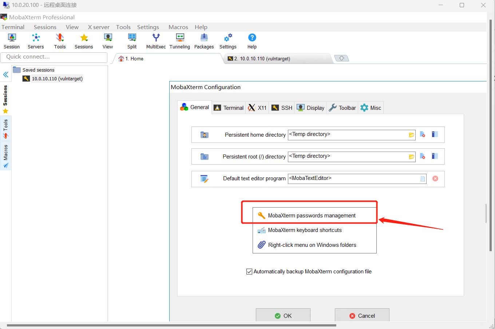The height and width of the screenshot is (329, 495).
Task: Open the Macros menu
Action: click(178, 27)
